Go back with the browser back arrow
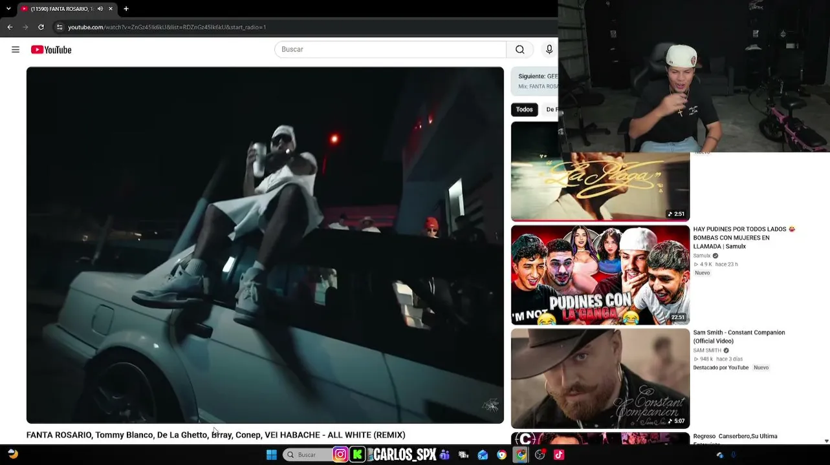This screenshot has height=465, width=830. 10,27
